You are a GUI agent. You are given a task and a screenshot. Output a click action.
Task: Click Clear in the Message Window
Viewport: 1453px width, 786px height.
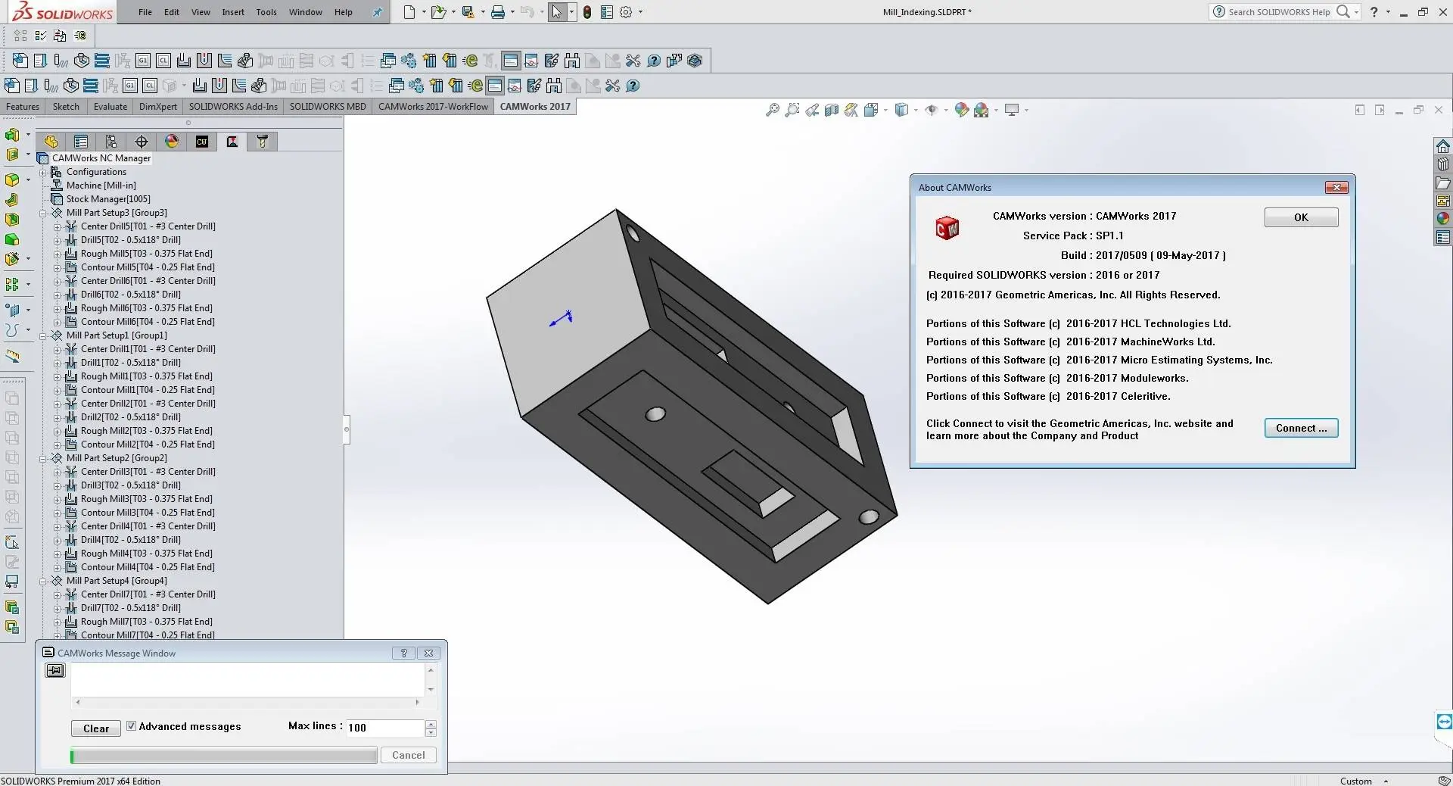coord(96,728)
